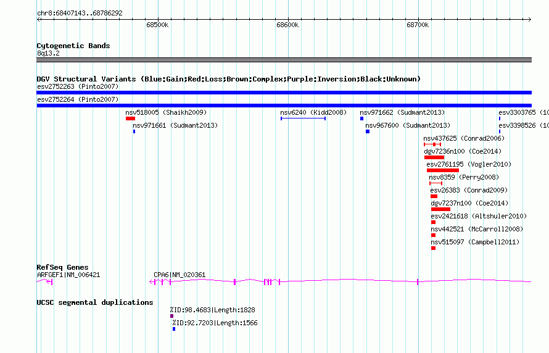Click the dgv7237n100 (Coe2014) red bar
Viewport: 549px width, 353px height.
pos(440,209)
